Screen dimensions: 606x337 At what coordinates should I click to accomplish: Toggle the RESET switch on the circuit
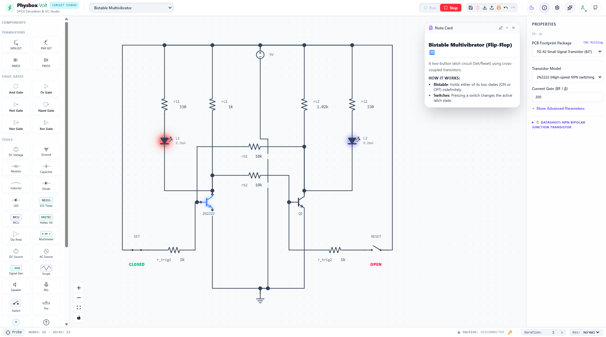[x=376, y=249]
